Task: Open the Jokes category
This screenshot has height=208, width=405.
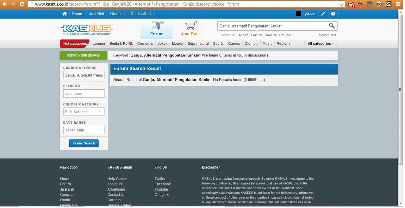Action: tap(163, 44)
